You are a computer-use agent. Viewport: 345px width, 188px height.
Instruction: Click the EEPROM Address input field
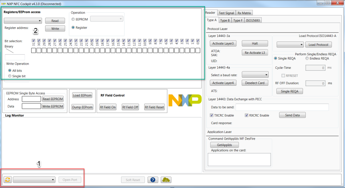[31, 99]
